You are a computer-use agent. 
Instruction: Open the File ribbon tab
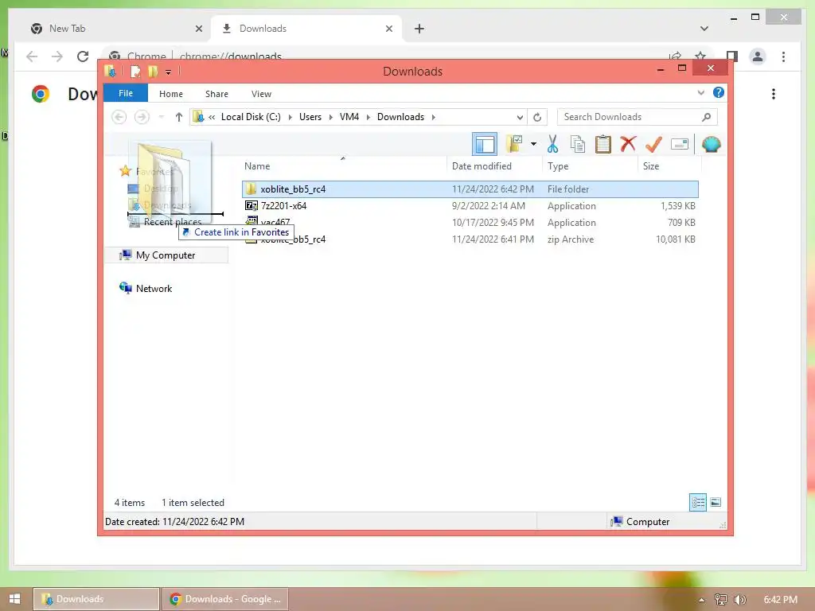(125, 93)
